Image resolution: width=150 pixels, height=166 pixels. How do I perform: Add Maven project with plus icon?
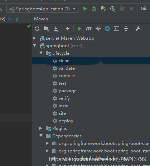pos(68,29)
